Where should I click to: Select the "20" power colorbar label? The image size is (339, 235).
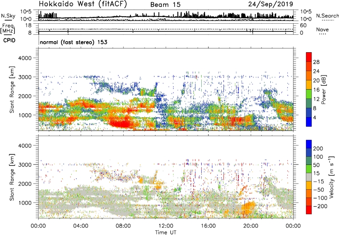tap(316, 81)
